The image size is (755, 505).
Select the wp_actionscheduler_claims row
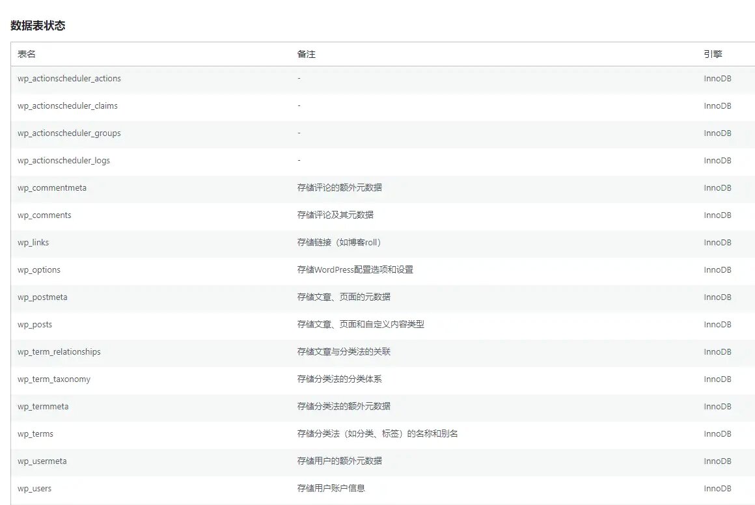[x=67, y=105]
